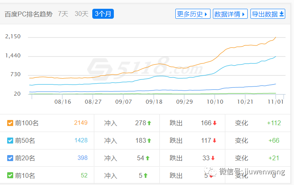Toggle the blue 前20名 checkbox
Screen dimensions: 294x185
point(10,158)
